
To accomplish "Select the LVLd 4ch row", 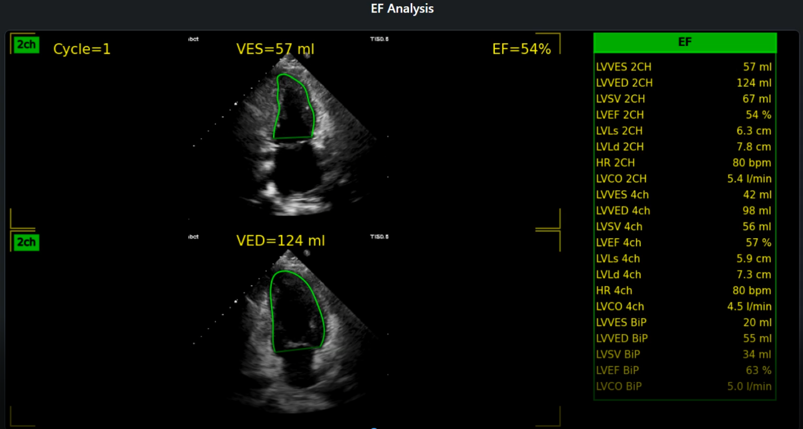I will (683, 274).
